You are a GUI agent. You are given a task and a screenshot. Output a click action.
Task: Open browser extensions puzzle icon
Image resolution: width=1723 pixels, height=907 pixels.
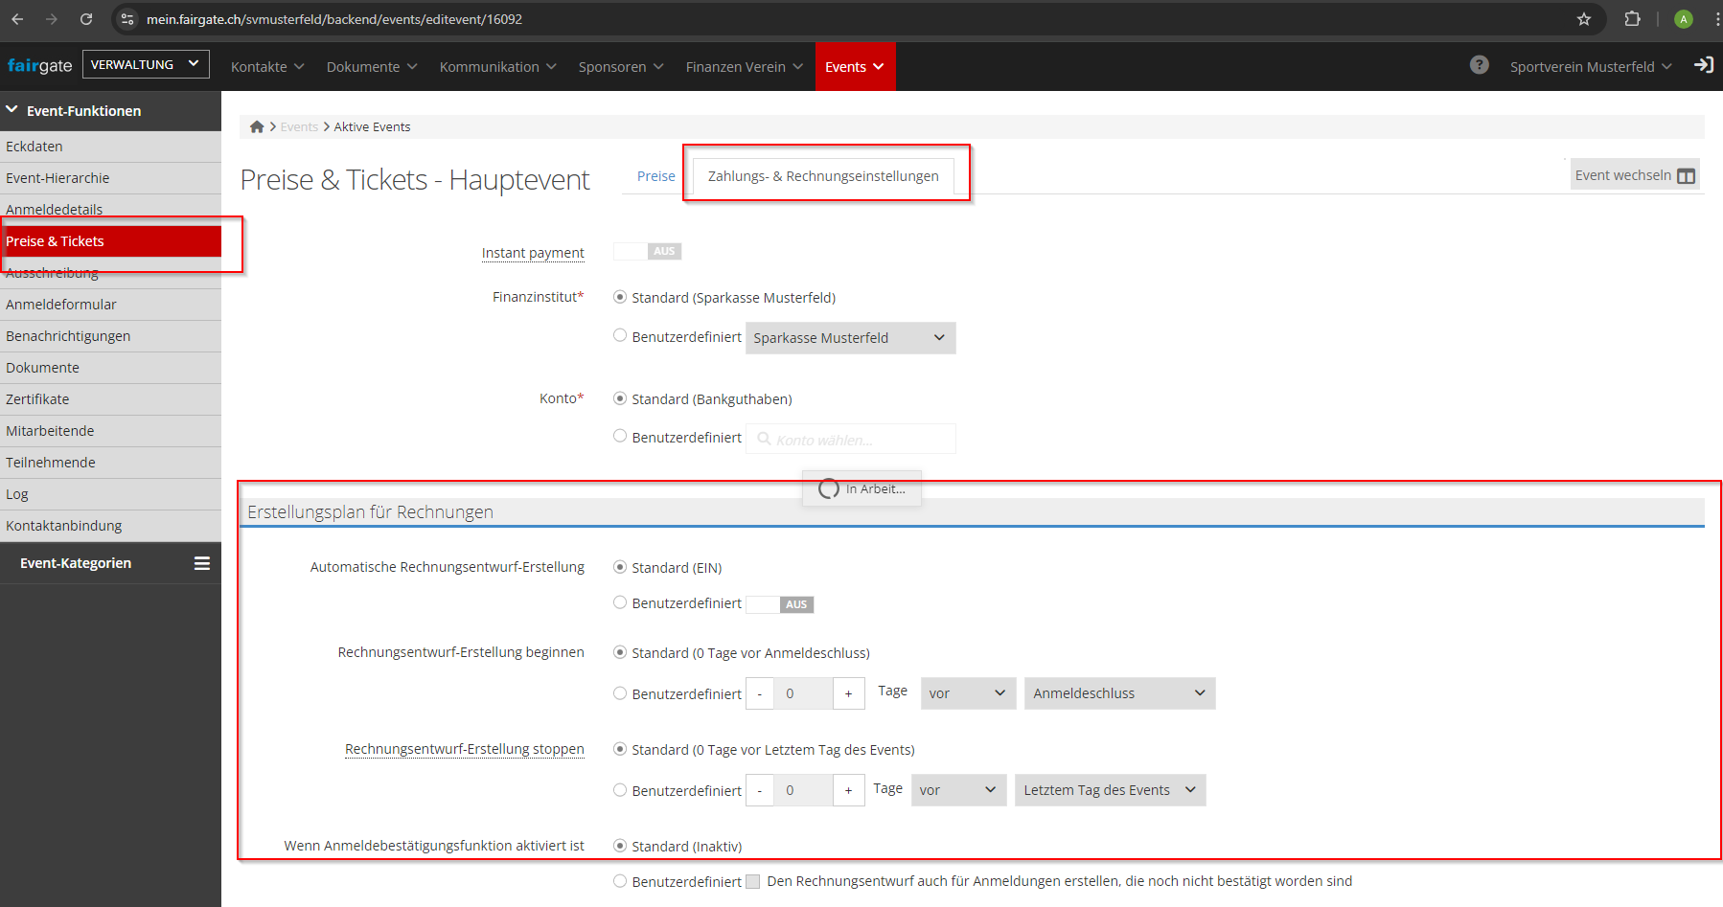(1633, 19)
